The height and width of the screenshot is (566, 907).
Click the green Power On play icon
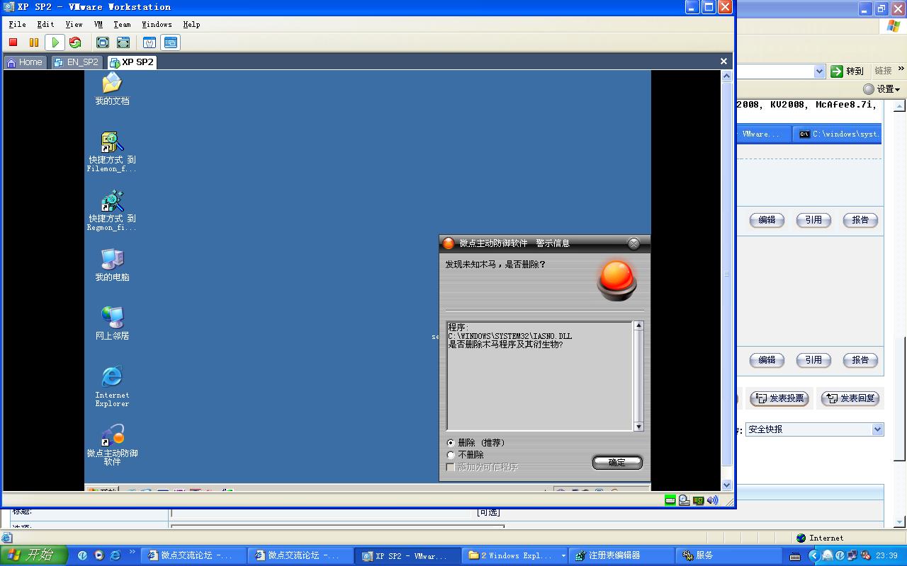pos(55,42)
